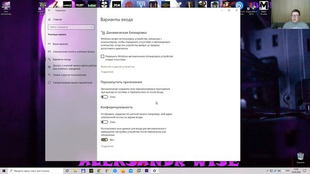Screen dimensions: 310x174
Task: Click the Синхронизация sync icon
Action: pyautogui.click(x=49, y=83)
